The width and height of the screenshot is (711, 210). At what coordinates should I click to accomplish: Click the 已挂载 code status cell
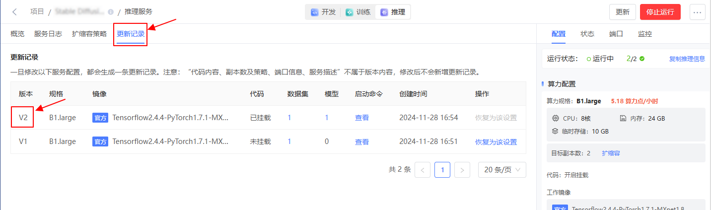tap(260, 118)
